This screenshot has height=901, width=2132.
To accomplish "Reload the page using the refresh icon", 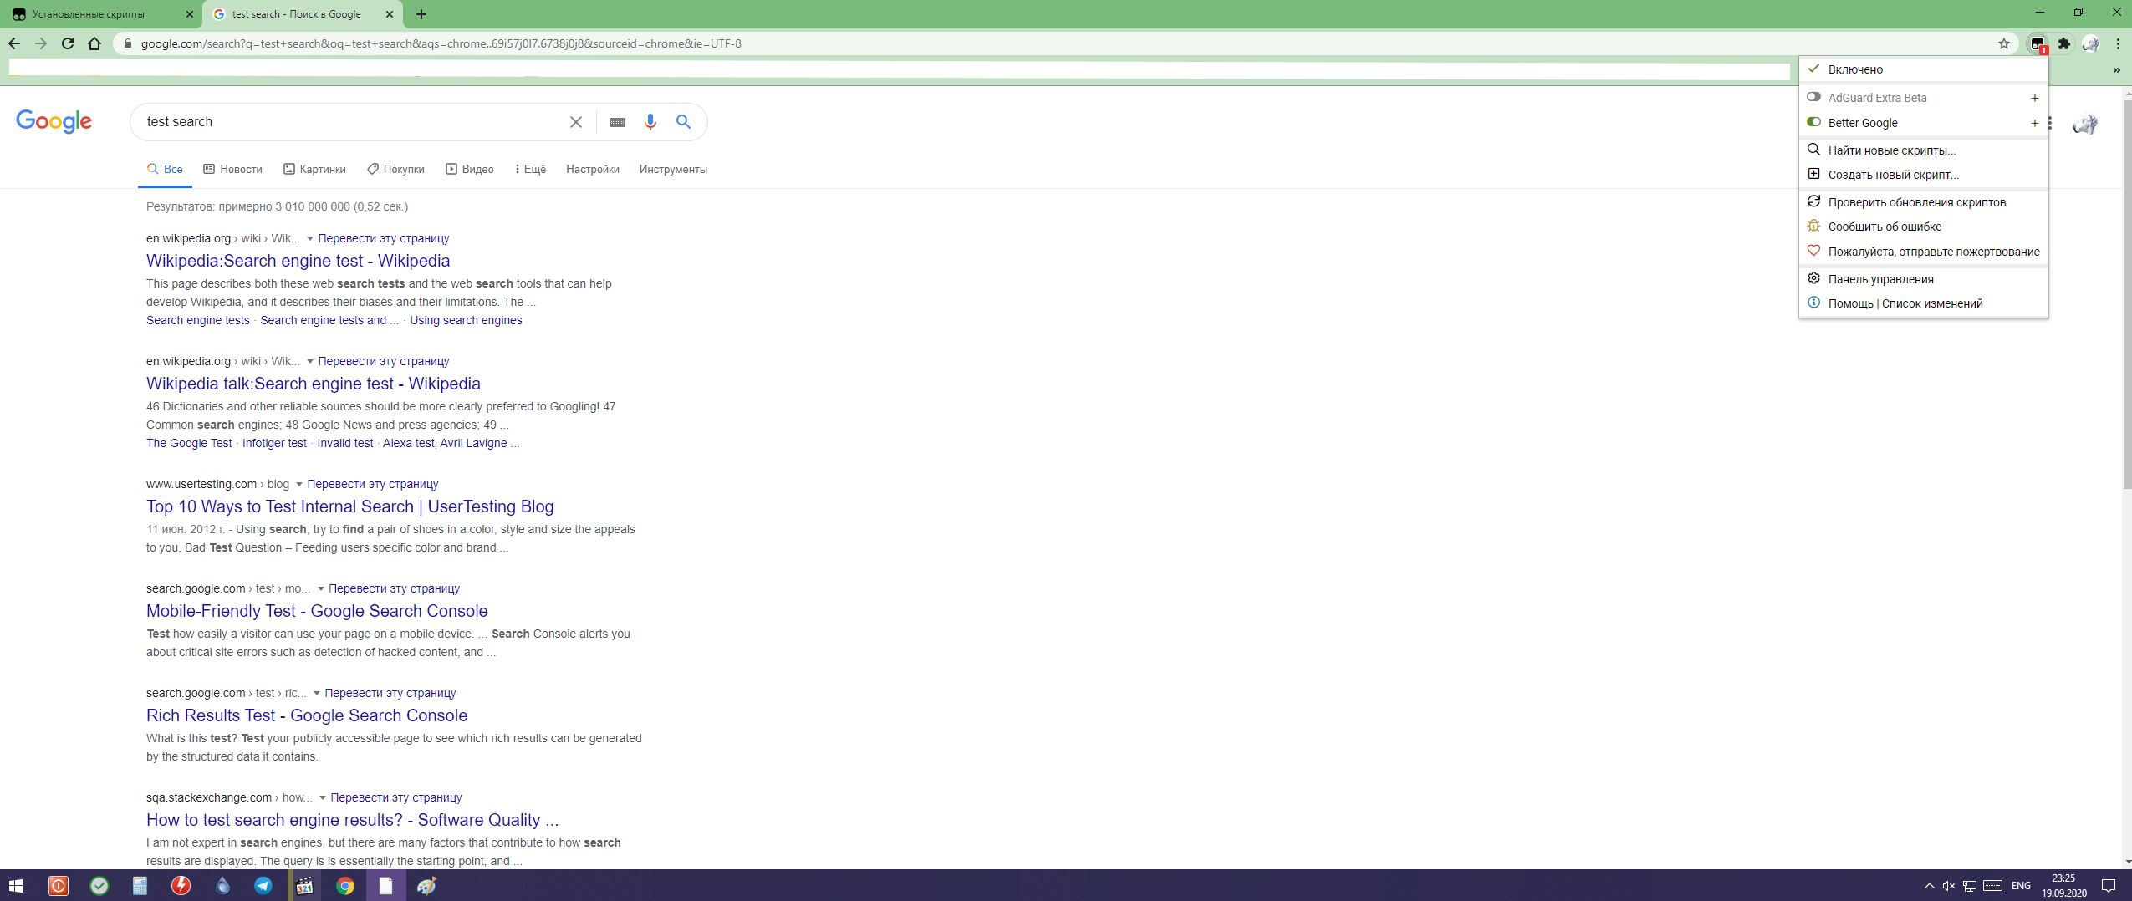I will [x=68, y=43].
